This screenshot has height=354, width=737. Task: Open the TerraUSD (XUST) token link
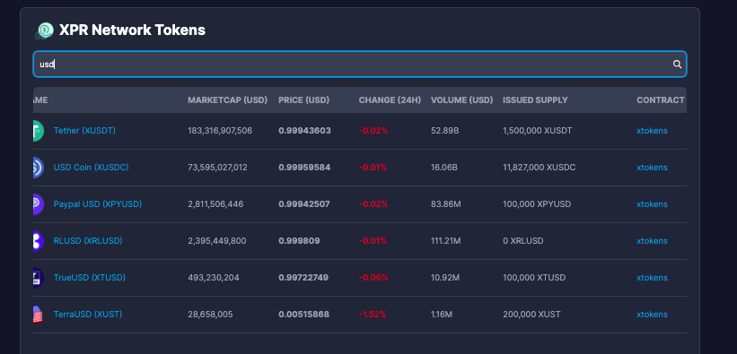point(88,314)
